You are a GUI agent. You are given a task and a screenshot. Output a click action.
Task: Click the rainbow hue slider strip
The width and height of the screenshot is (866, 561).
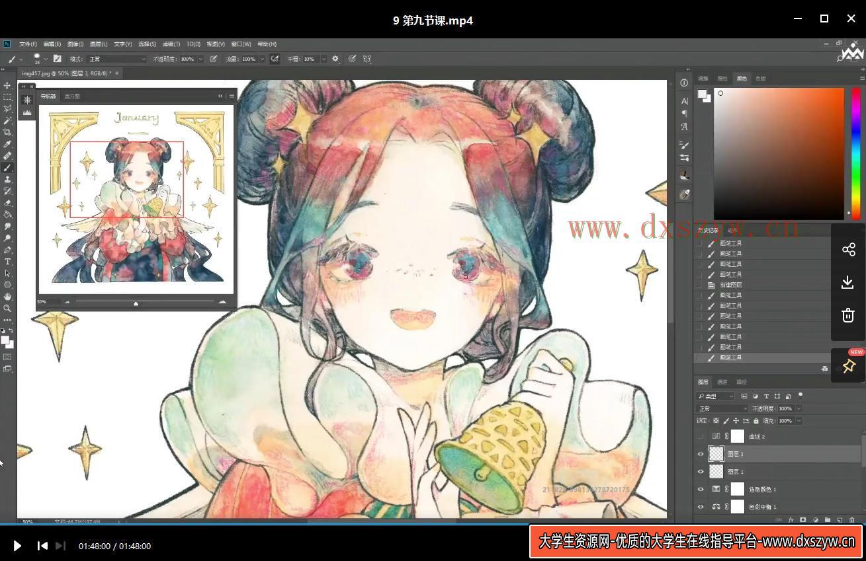(855, 153)
